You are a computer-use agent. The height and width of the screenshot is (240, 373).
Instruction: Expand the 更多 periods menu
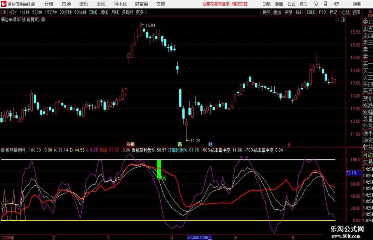(141, 12)
